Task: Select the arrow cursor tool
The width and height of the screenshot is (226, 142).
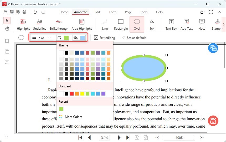Action: (7, 20)
